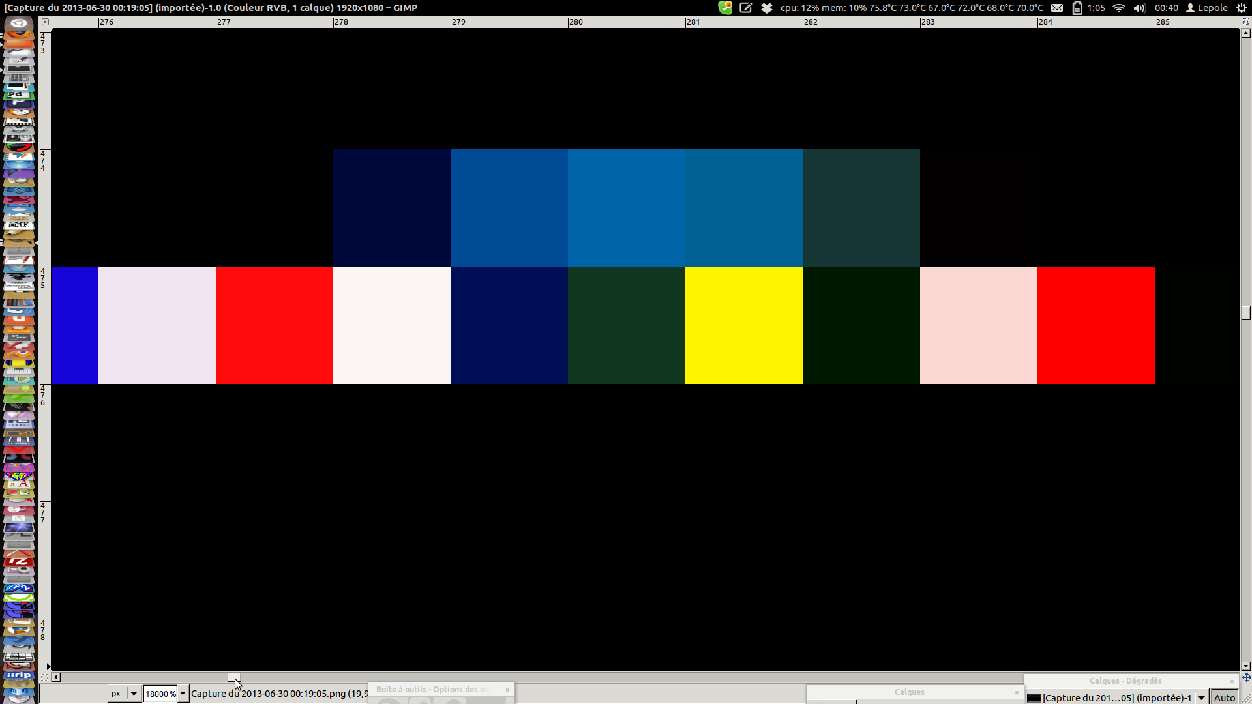Open the Wi-Fi network indicator
1252x704 pixels.
click(x=1119, y=8)
